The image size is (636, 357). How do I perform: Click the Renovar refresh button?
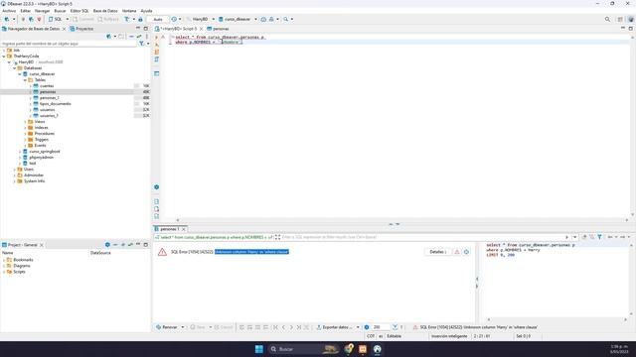point(167,327)
